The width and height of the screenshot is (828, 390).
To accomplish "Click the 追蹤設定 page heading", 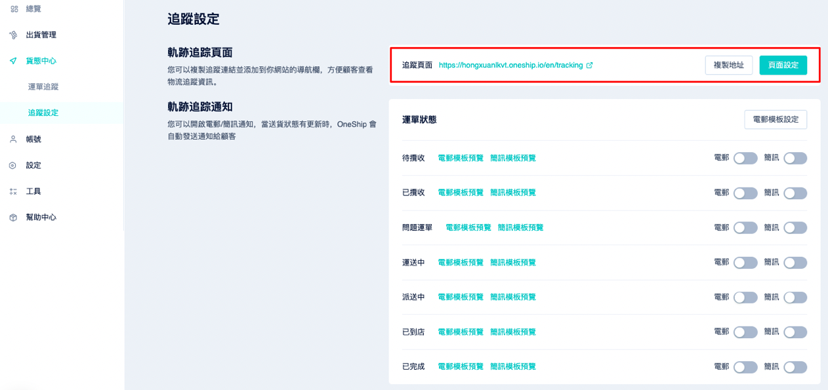I will (194, 19).
